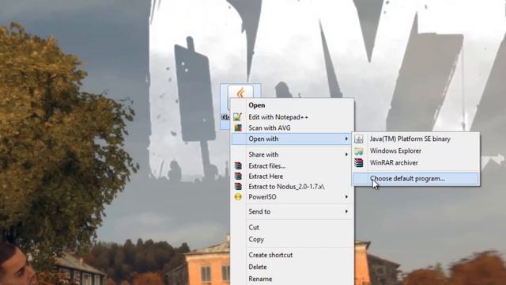
Task: Choose Create shortcut
Action: pyautogui.click(x=292, y=255)
